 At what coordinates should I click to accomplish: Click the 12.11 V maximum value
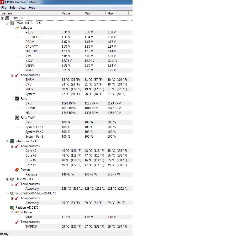point(112,61)
